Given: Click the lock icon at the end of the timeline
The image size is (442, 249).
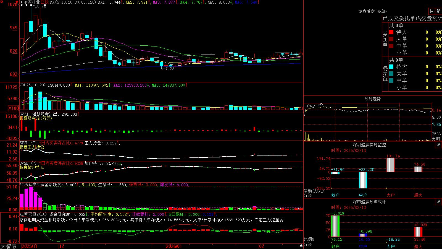Looking at the screenshot, I should pyautogui.click(x=301, y=246).
